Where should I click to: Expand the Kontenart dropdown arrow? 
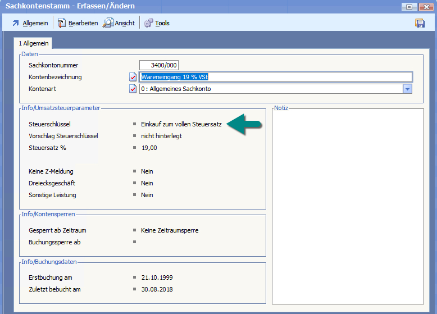tap(407, 89)
